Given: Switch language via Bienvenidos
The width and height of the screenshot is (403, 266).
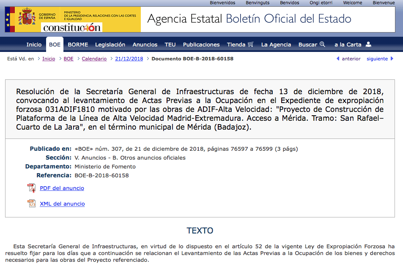Looking at the screenshot, I should coord(222,3).
